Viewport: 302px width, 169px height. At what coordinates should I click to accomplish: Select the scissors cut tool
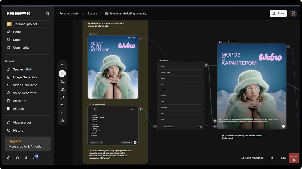62,82
